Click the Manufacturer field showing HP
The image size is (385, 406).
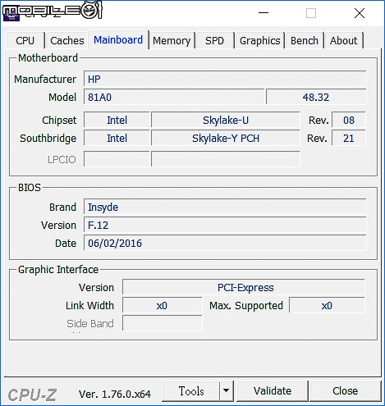(x=225, y=80)
